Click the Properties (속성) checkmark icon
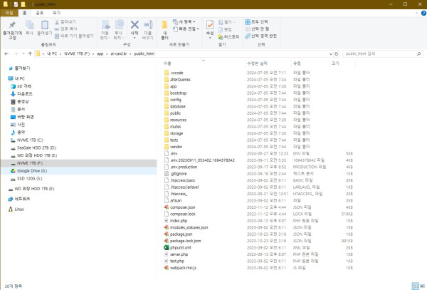This screenshot has width=427, height=290. click(210, 25)
